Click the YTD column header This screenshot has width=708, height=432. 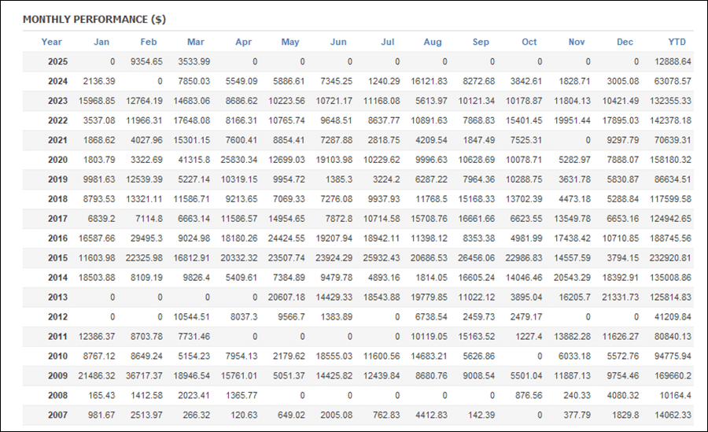677,42
